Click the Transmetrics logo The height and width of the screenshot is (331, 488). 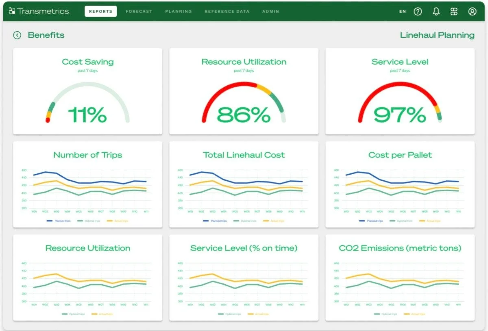pyautogui.click(x=39, y=11)
